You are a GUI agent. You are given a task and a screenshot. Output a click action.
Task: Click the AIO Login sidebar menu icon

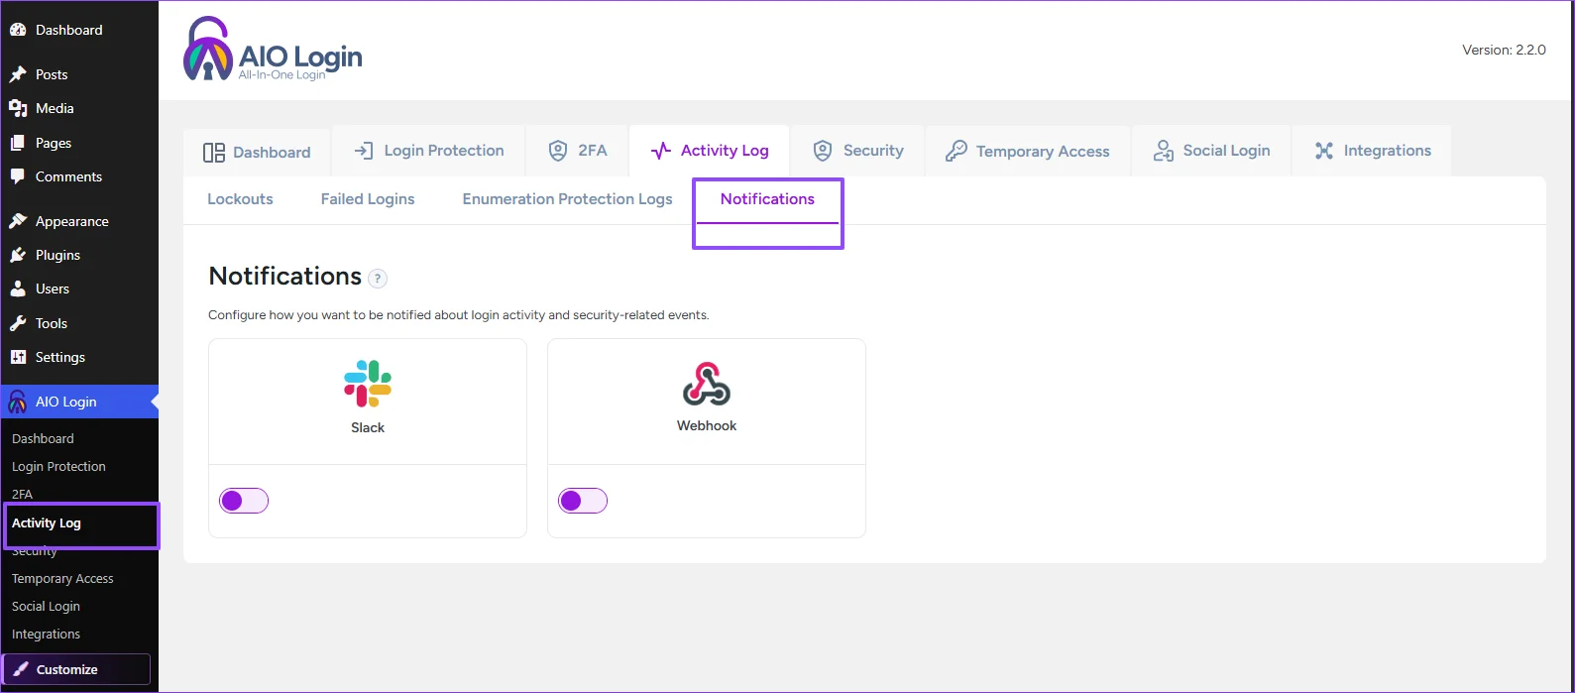pos(18,402)
